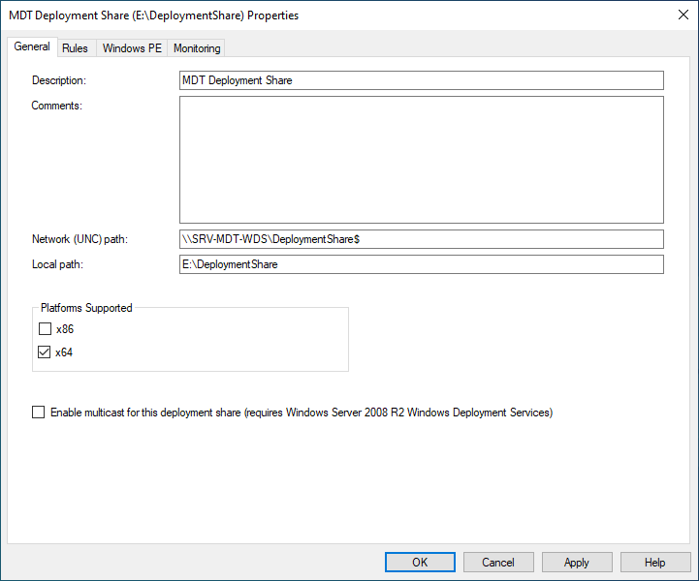Click the Platforms Supported group label

click(86, 308)
